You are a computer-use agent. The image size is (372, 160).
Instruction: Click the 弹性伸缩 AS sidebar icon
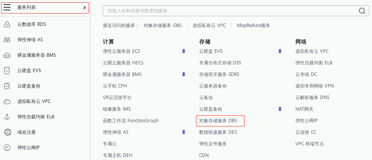click(x=7, y=40)
